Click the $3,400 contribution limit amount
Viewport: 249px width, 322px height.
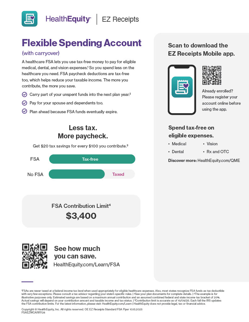pos(81,216)
